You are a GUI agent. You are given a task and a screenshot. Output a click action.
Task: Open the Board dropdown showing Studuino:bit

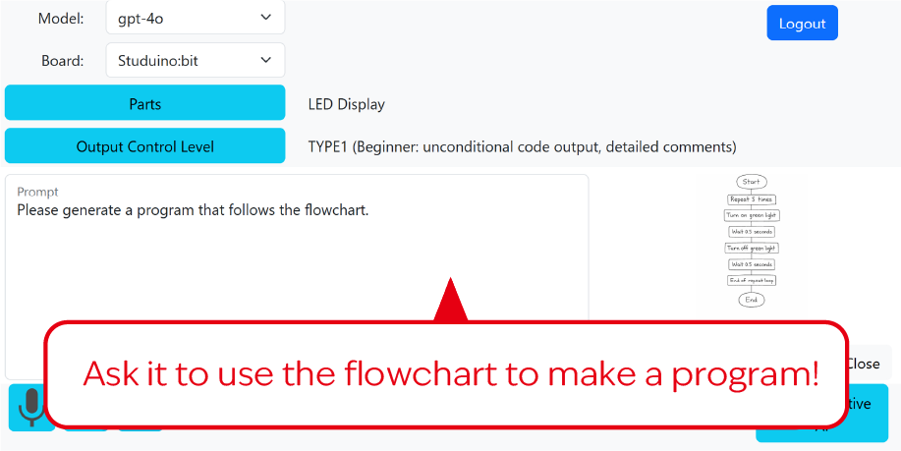click(196, 60)
